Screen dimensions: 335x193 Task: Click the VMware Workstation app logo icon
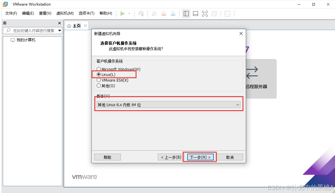[x=5, y=4]
